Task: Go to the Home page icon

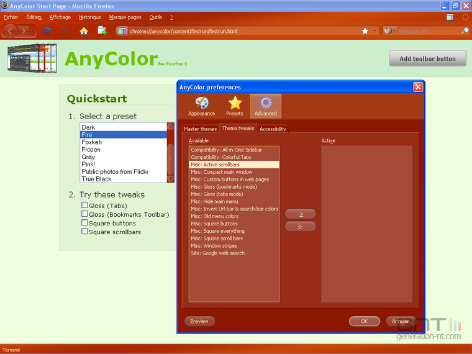Action: [84, 30]
